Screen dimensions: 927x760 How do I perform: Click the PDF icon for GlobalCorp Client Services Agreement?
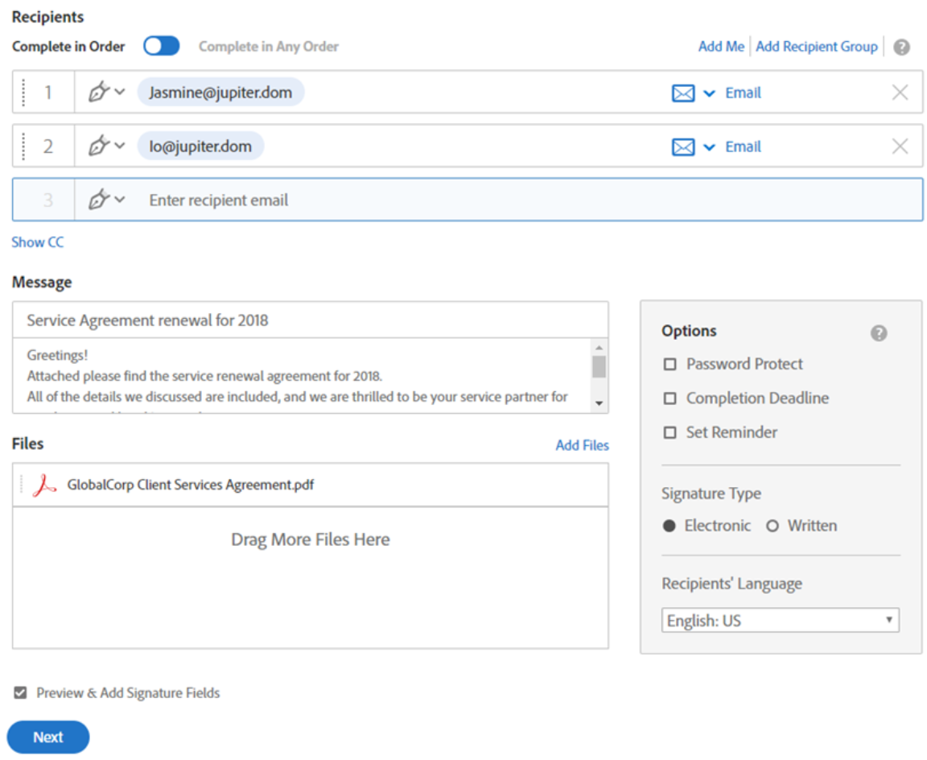(x=44, y=485)
